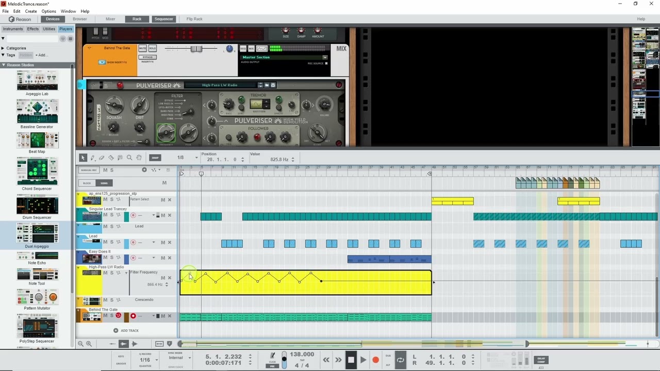Image resolution: width=660 pixels, height=371 pixels.
Task: Switch to Song view
Action: point(104,183)
